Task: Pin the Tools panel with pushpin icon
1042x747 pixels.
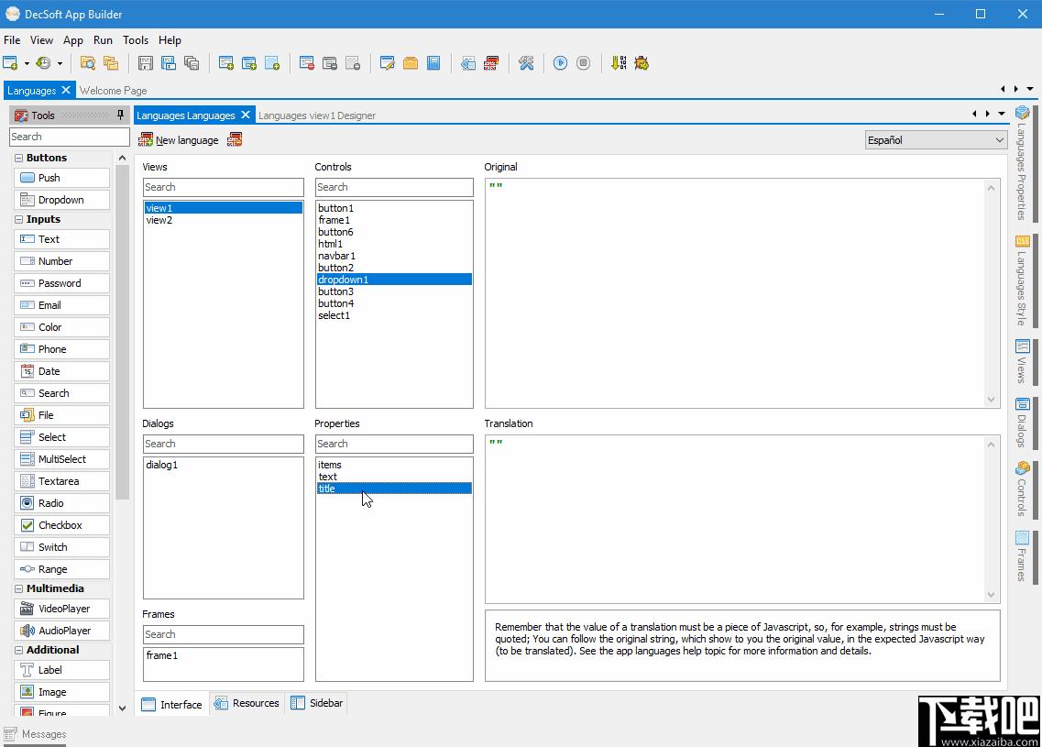Action: [x=120, y=115]
